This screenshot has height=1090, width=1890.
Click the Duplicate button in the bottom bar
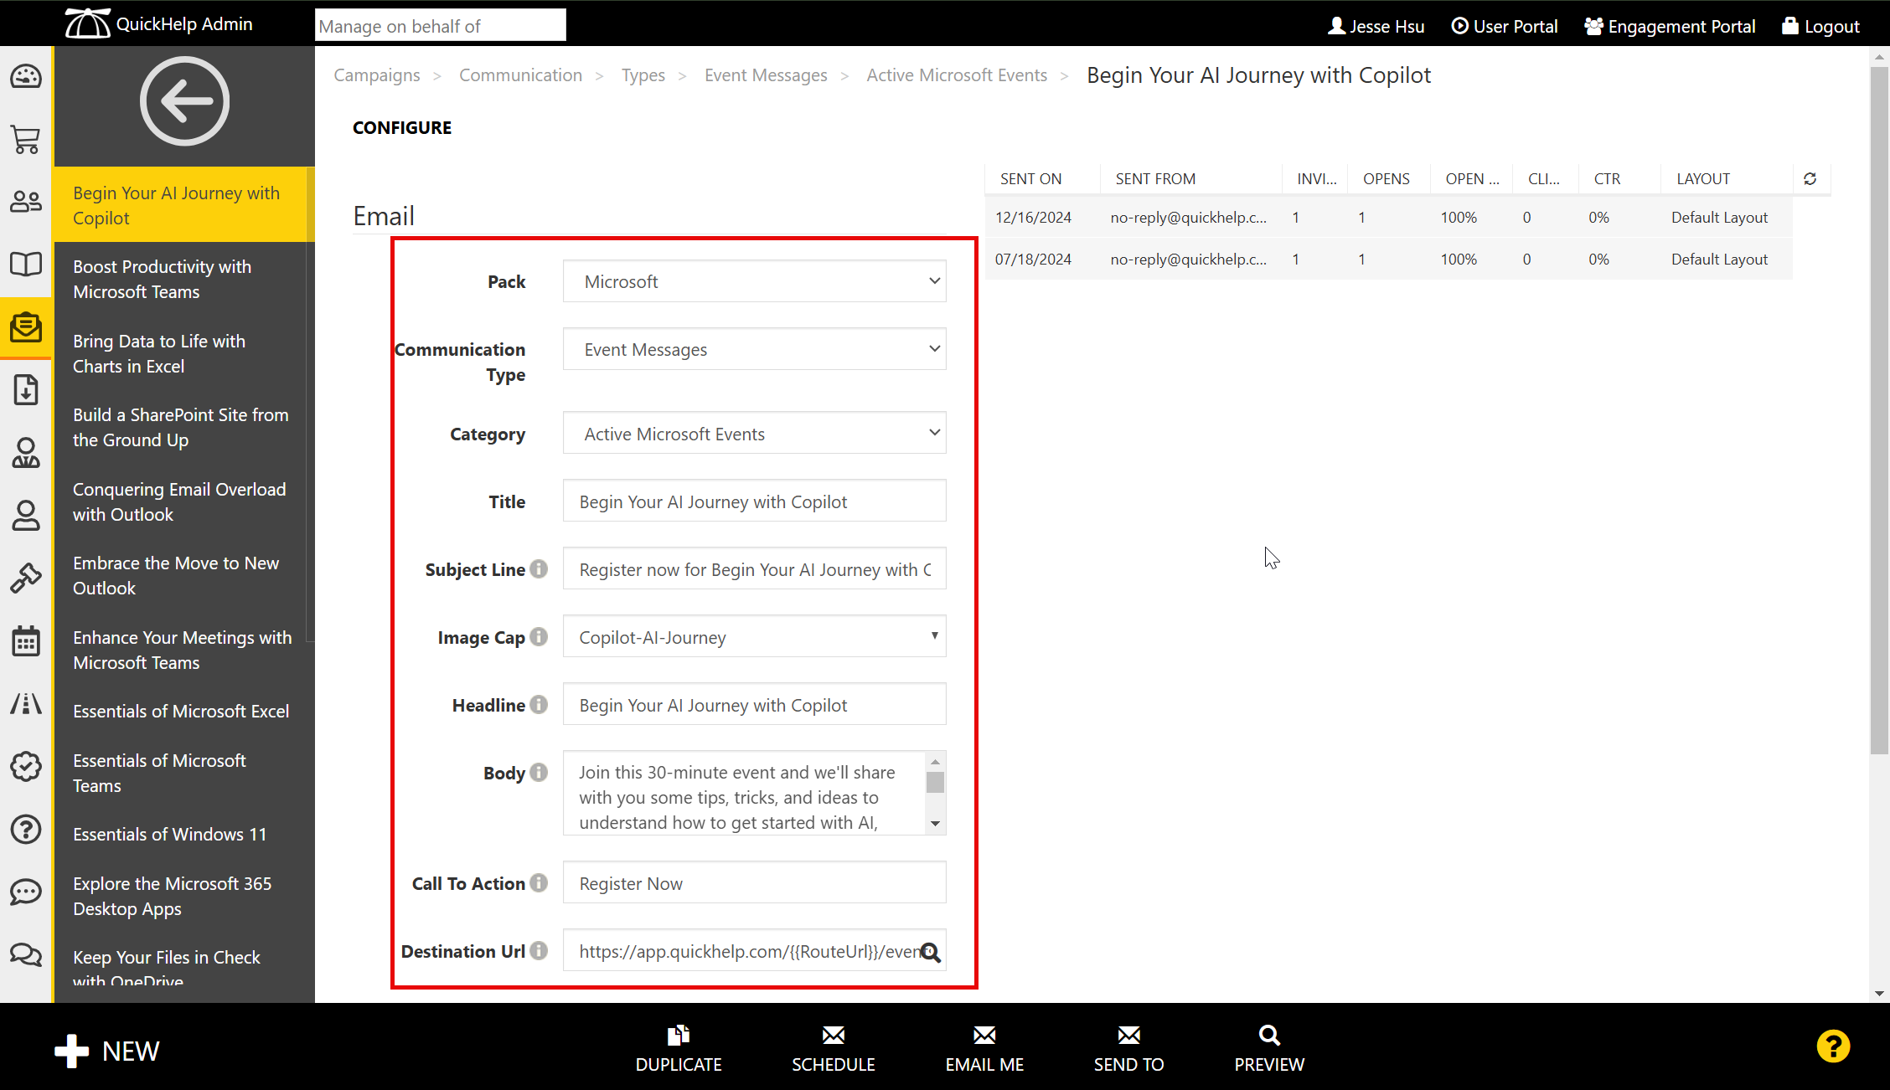coord(679,1050)
